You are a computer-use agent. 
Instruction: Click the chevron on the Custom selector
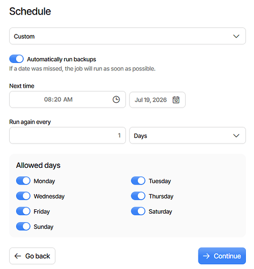coord(236,36)
